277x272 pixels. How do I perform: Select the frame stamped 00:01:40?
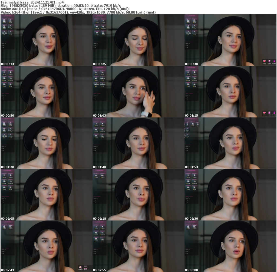click(x=138, y=143)
